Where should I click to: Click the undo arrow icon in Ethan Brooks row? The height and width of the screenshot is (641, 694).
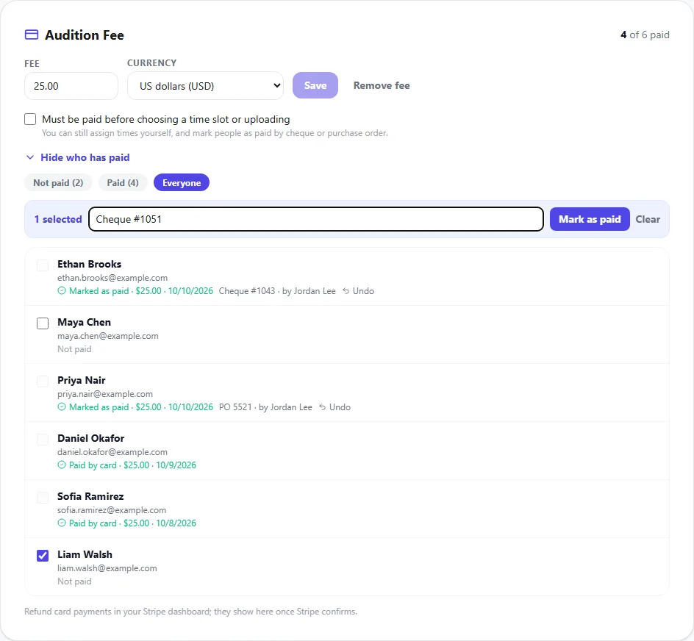click(346, 291)
